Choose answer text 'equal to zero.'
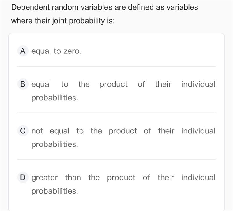233x211 pixels. (56, 51)
